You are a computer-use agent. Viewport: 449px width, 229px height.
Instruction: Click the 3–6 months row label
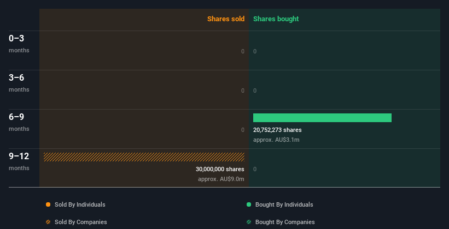pos(19,83)
